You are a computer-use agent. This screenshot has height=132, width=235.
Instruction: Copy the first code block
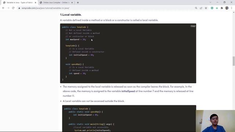point(193,26)
